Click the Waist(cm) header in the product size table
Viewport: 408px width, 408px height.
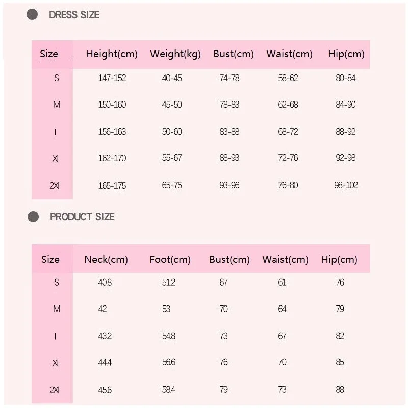click(285, 259)
